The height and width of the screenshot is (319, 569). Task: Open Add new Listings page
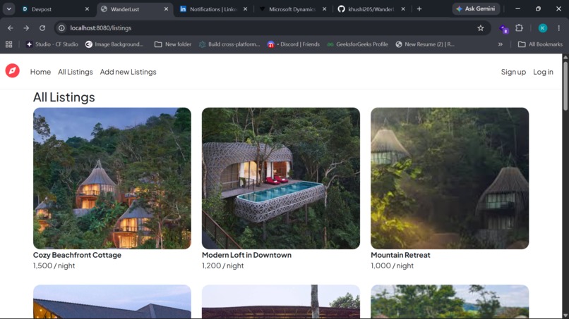coord(128,72)
